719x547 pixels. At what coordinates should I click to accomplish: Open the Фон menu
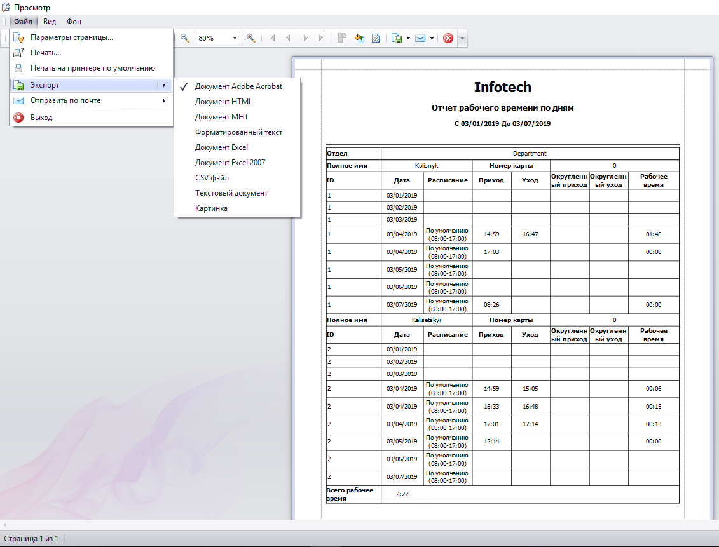74,22
